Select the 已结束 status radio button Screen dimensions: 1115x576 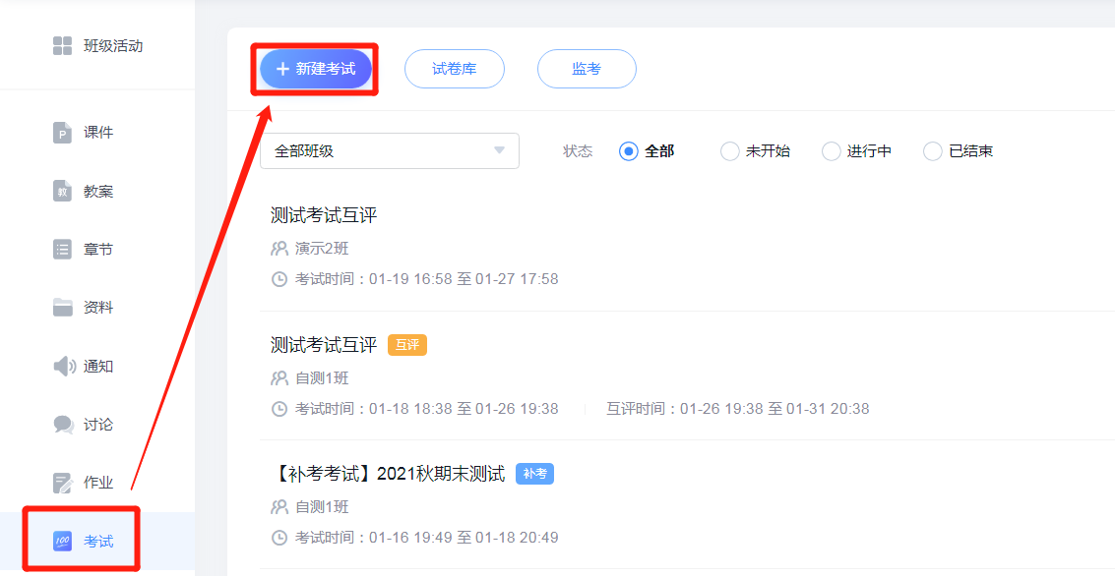[932, 151]
